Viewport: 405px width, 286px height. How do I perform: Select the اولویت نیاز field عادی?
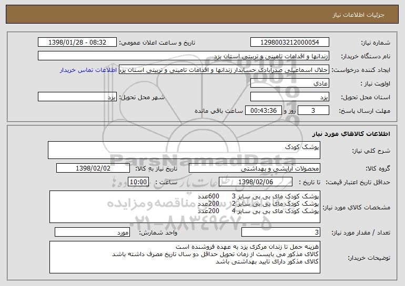click(289, 83)
